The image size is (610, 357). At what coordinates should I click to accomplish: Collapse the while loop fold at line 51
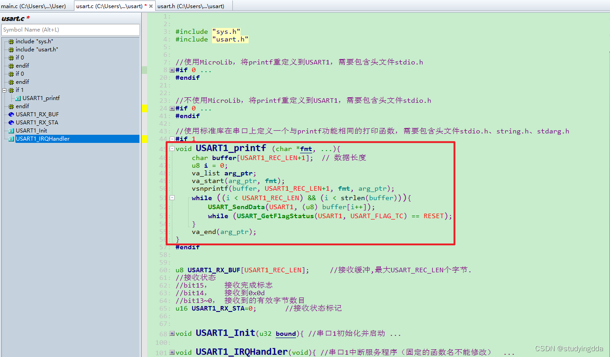point(172,198)
